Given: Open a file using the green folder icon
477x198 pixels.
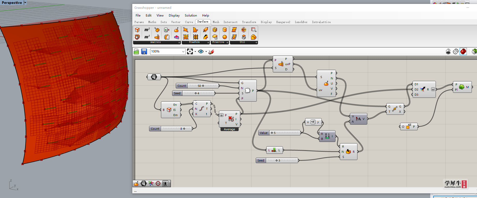Looking at the screenshot, I should coord(136,51).
